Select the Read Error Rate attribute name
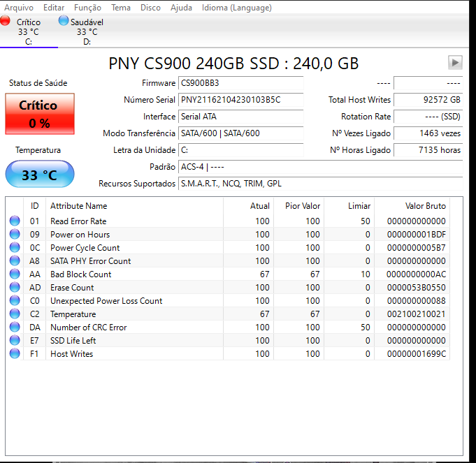This screenshot has width=476, height=463. [78, 221]
